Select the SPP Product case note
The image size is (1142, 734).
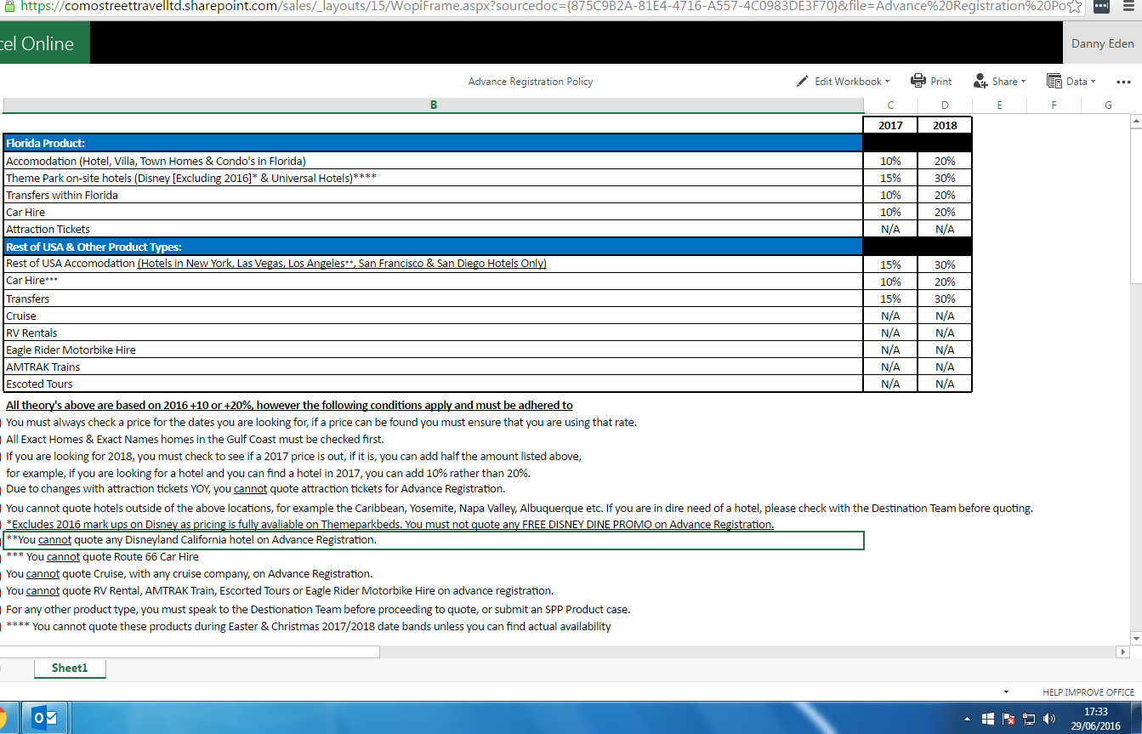(x=318, y=609)
